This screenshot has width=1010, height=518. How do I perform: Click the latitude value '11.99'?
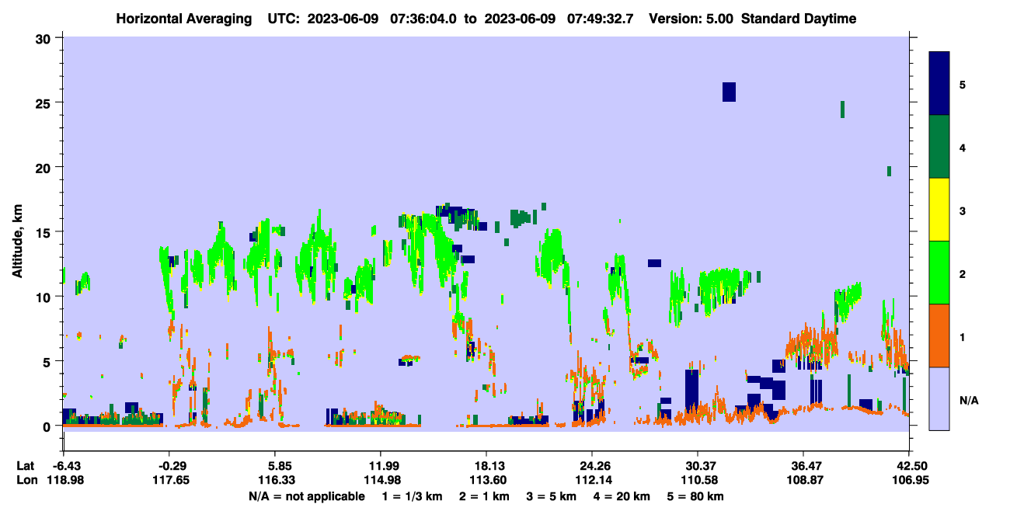[384, 466]
